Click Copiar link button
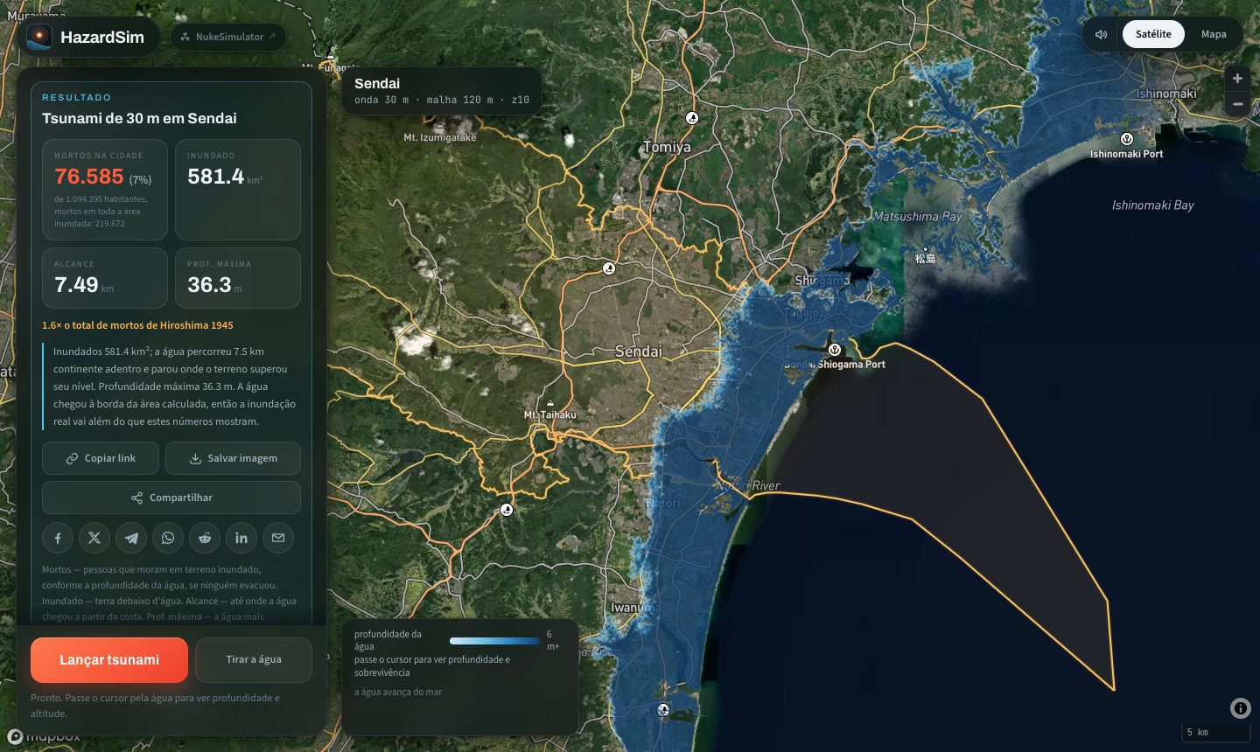This screenshot has width=1260, height=752. [x=101, y=458]
